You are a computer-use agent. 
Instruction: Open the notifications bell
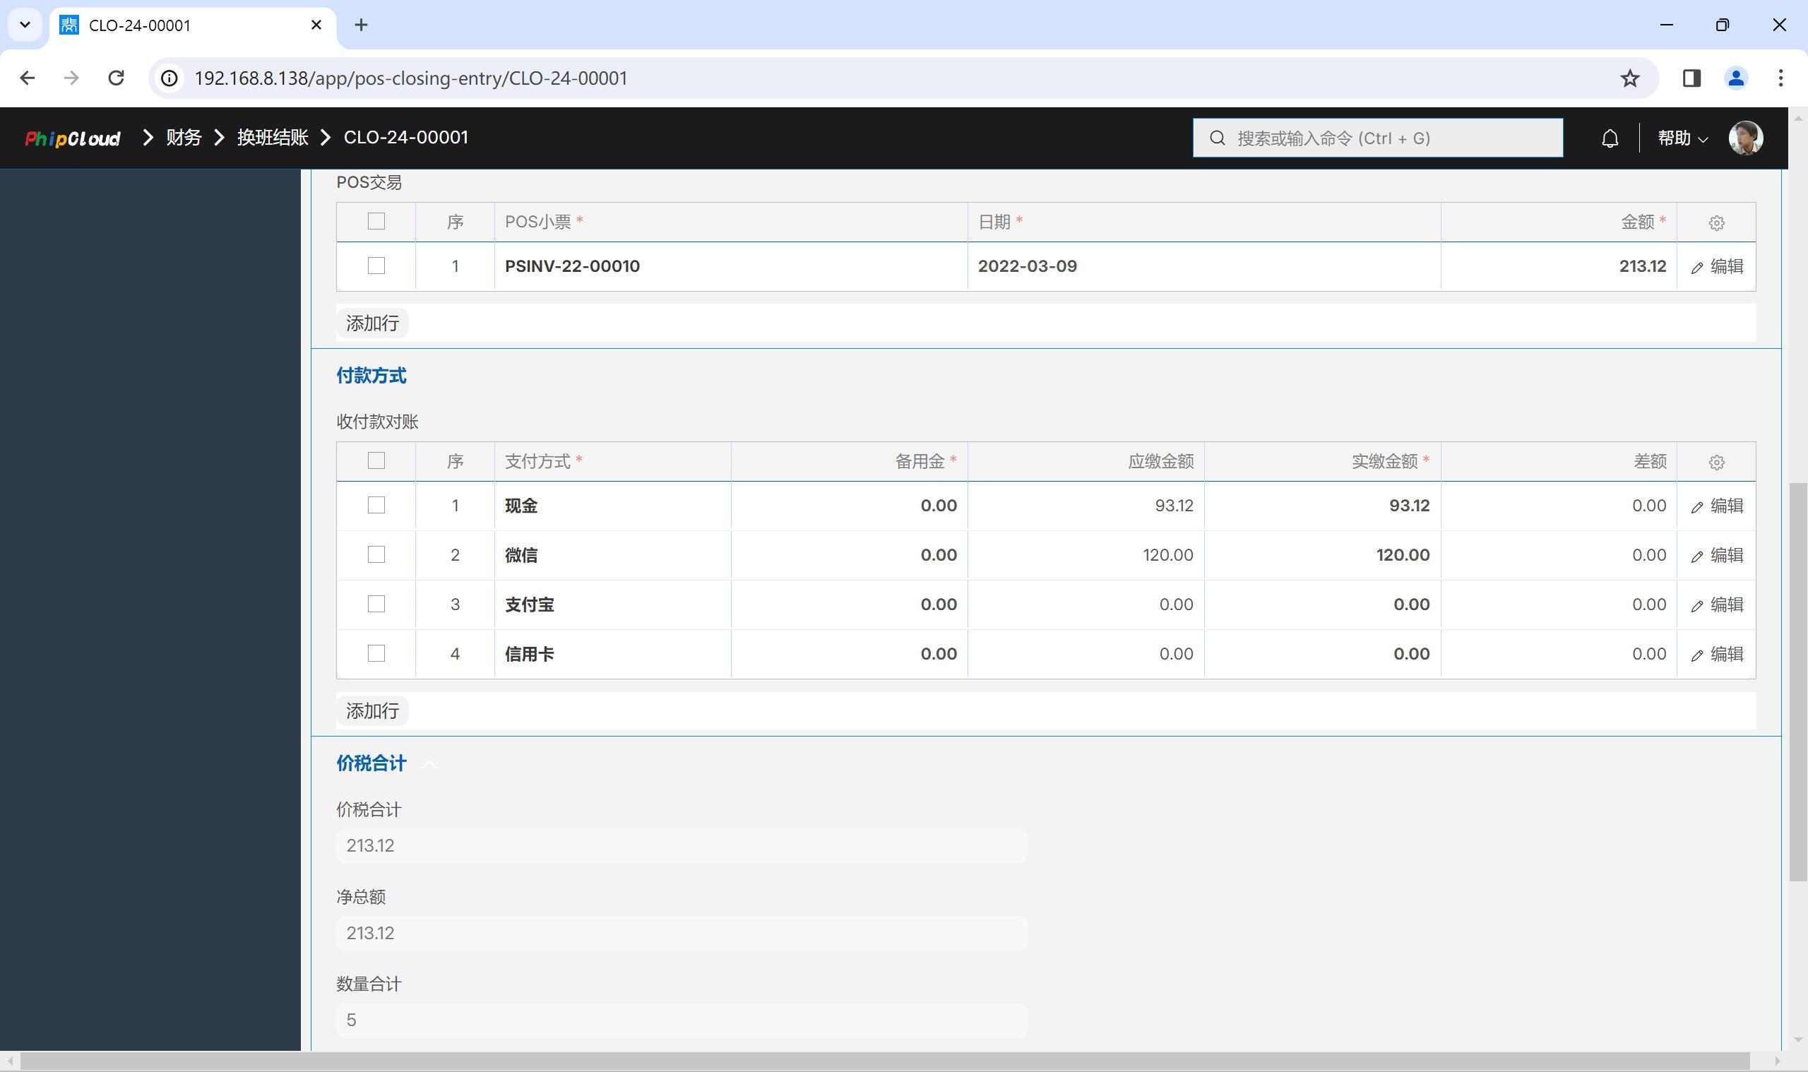[1610, 138]
